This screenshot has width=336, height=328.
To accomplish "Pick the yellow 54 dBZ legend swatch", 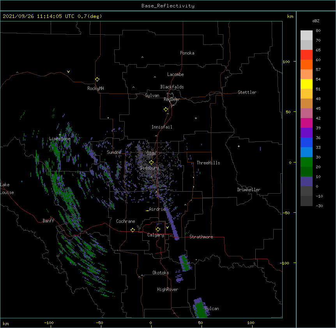I will click(x=306, y=84).
